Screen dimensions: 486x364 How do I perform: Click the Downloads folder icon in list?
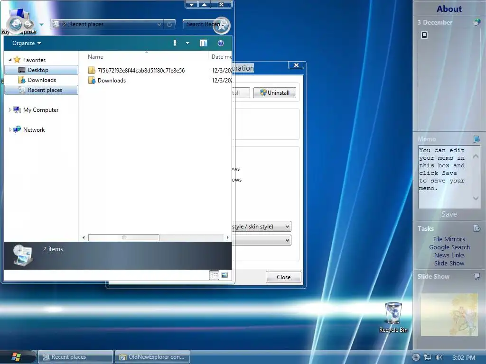[92, 81]
